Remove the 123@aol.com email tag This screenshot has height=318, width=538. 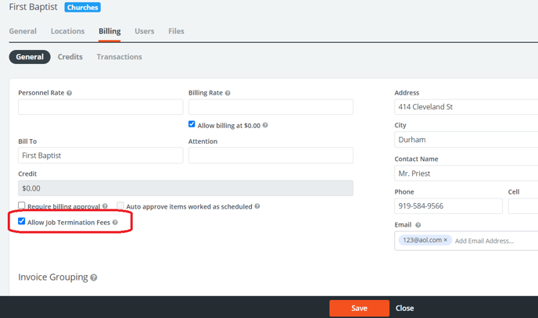(x=446, y=241)
